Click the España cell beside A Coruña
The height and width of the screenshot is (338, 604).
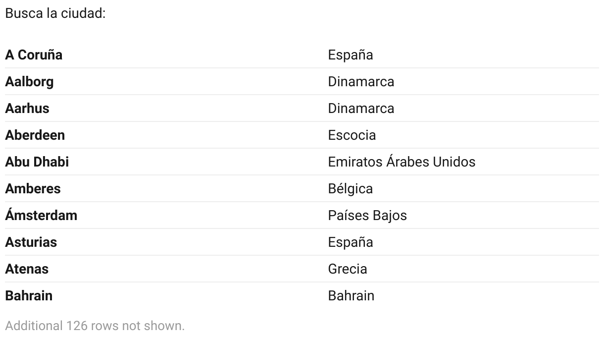pyautogui.click(x=350, y=55)
